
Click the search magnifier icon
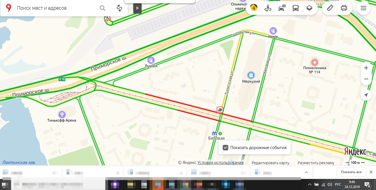pos(103,8)
